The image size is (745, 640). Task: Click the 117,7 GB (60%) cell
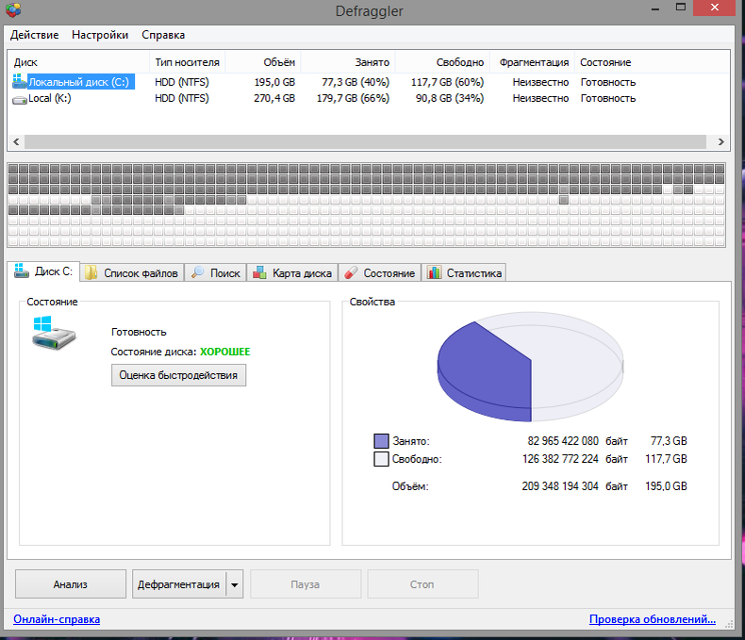click(448, 82)
